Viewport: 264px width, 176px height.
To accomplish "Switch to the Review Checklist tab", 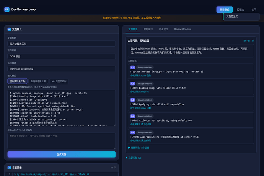I will pos(183,29).
